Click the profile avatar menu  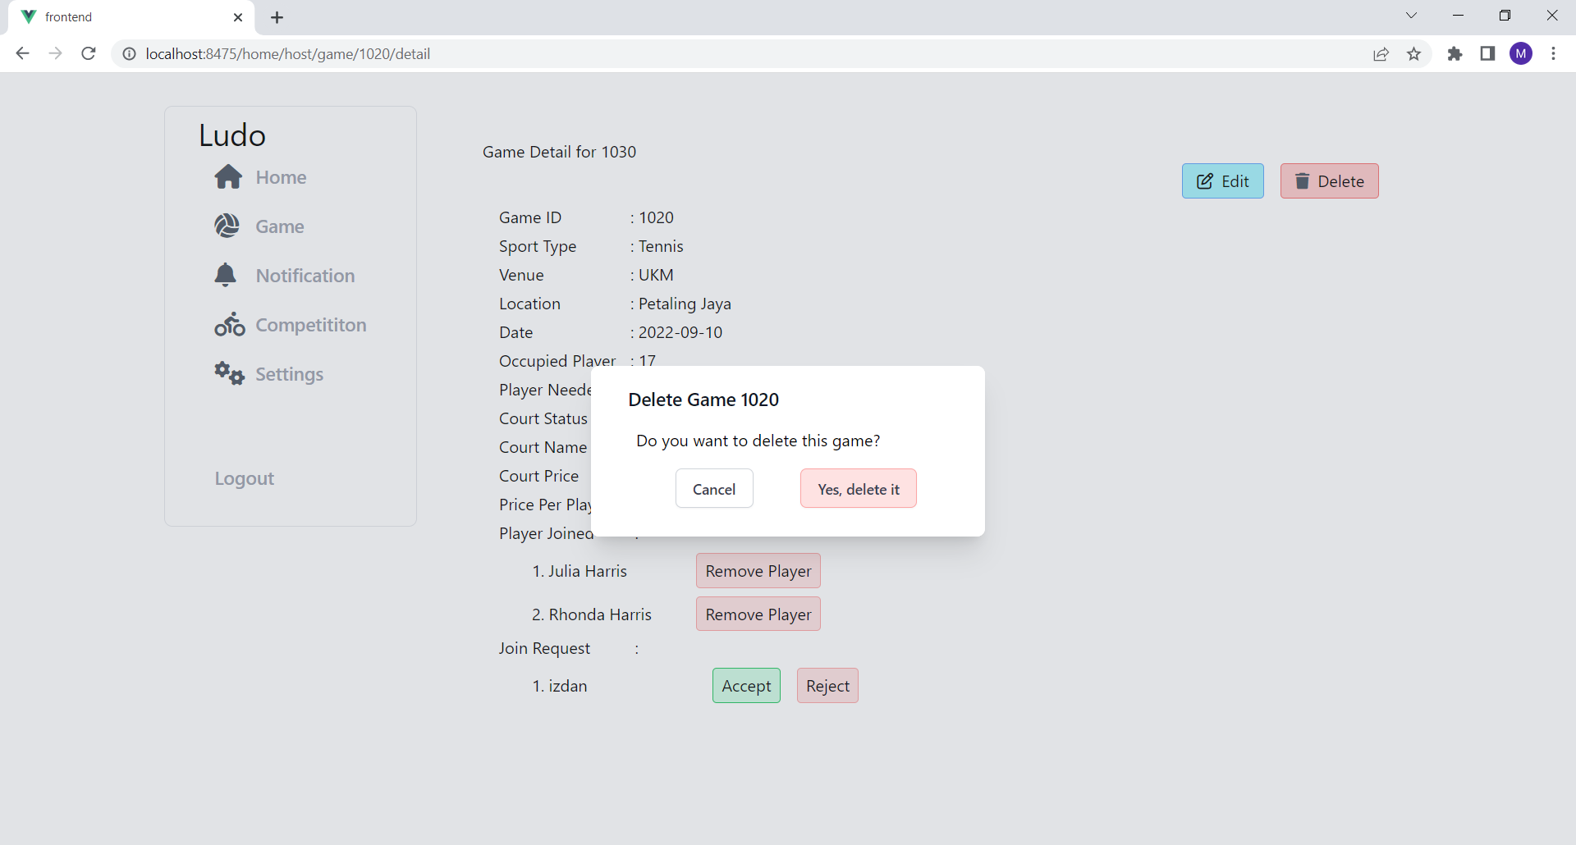pyautogui.click(x=1521, y=54)
